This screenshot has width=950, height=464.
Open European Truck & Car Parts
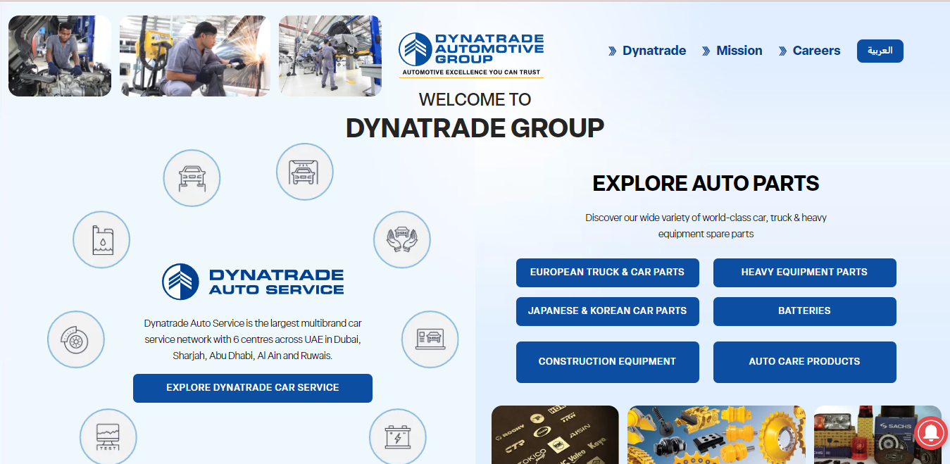608,272
